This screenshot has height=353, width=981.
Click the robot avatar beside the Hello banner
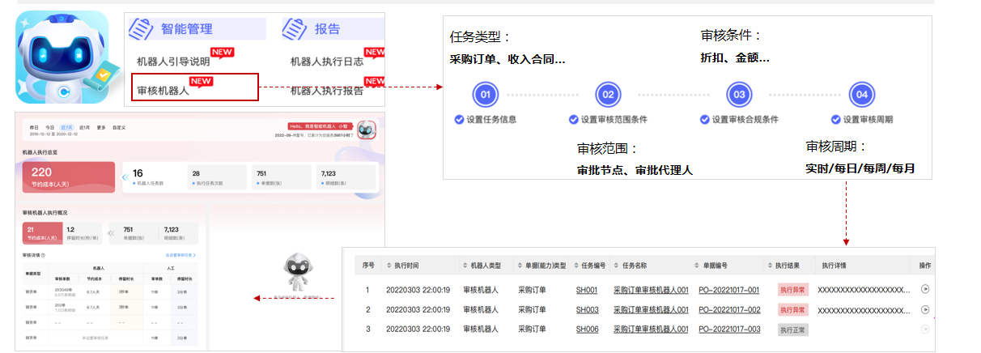coord(367,130)
